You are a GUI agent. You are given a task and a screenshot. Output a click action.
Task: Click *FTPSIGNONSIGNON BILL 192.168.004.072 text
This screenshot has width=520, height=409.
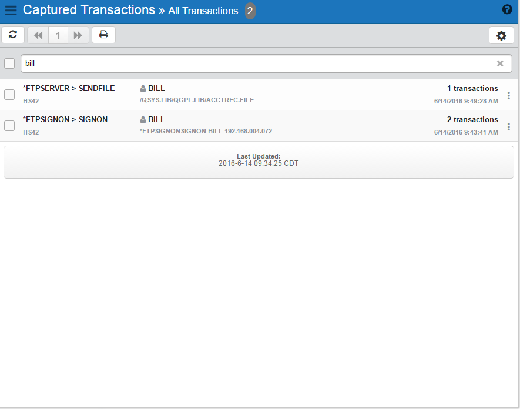pos(206,132)
